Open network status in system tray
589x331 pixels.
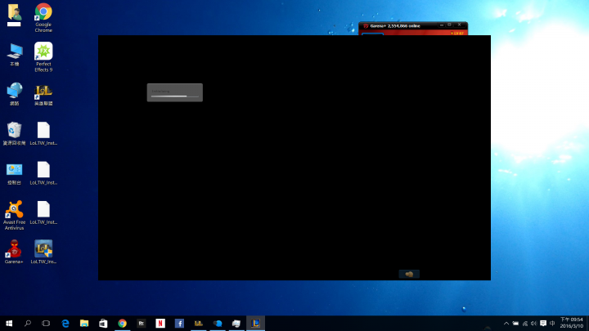[524, 323]
